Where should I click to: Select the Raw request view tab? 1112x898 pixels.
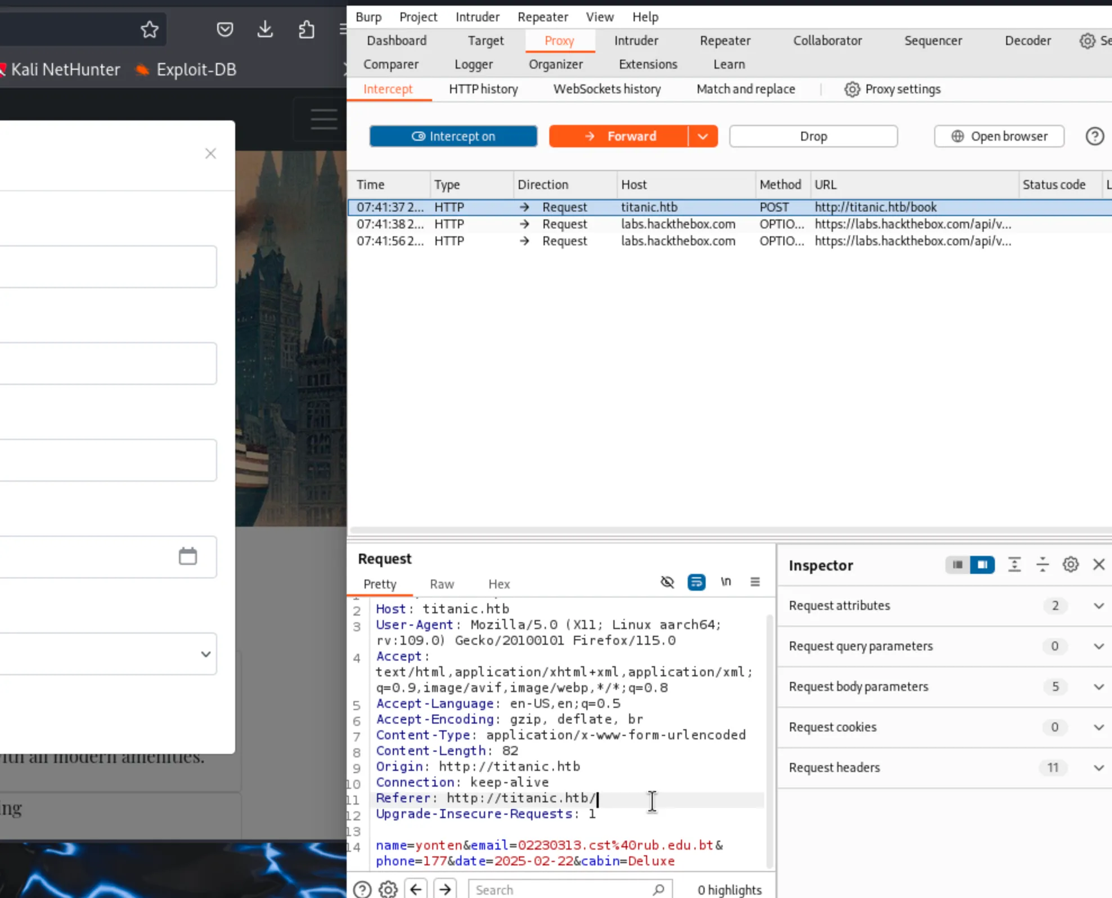(442, 584)
